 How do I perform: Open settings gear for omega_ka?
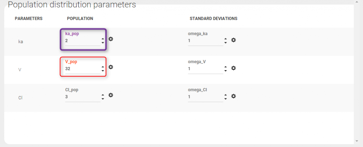tap(233, 40)
